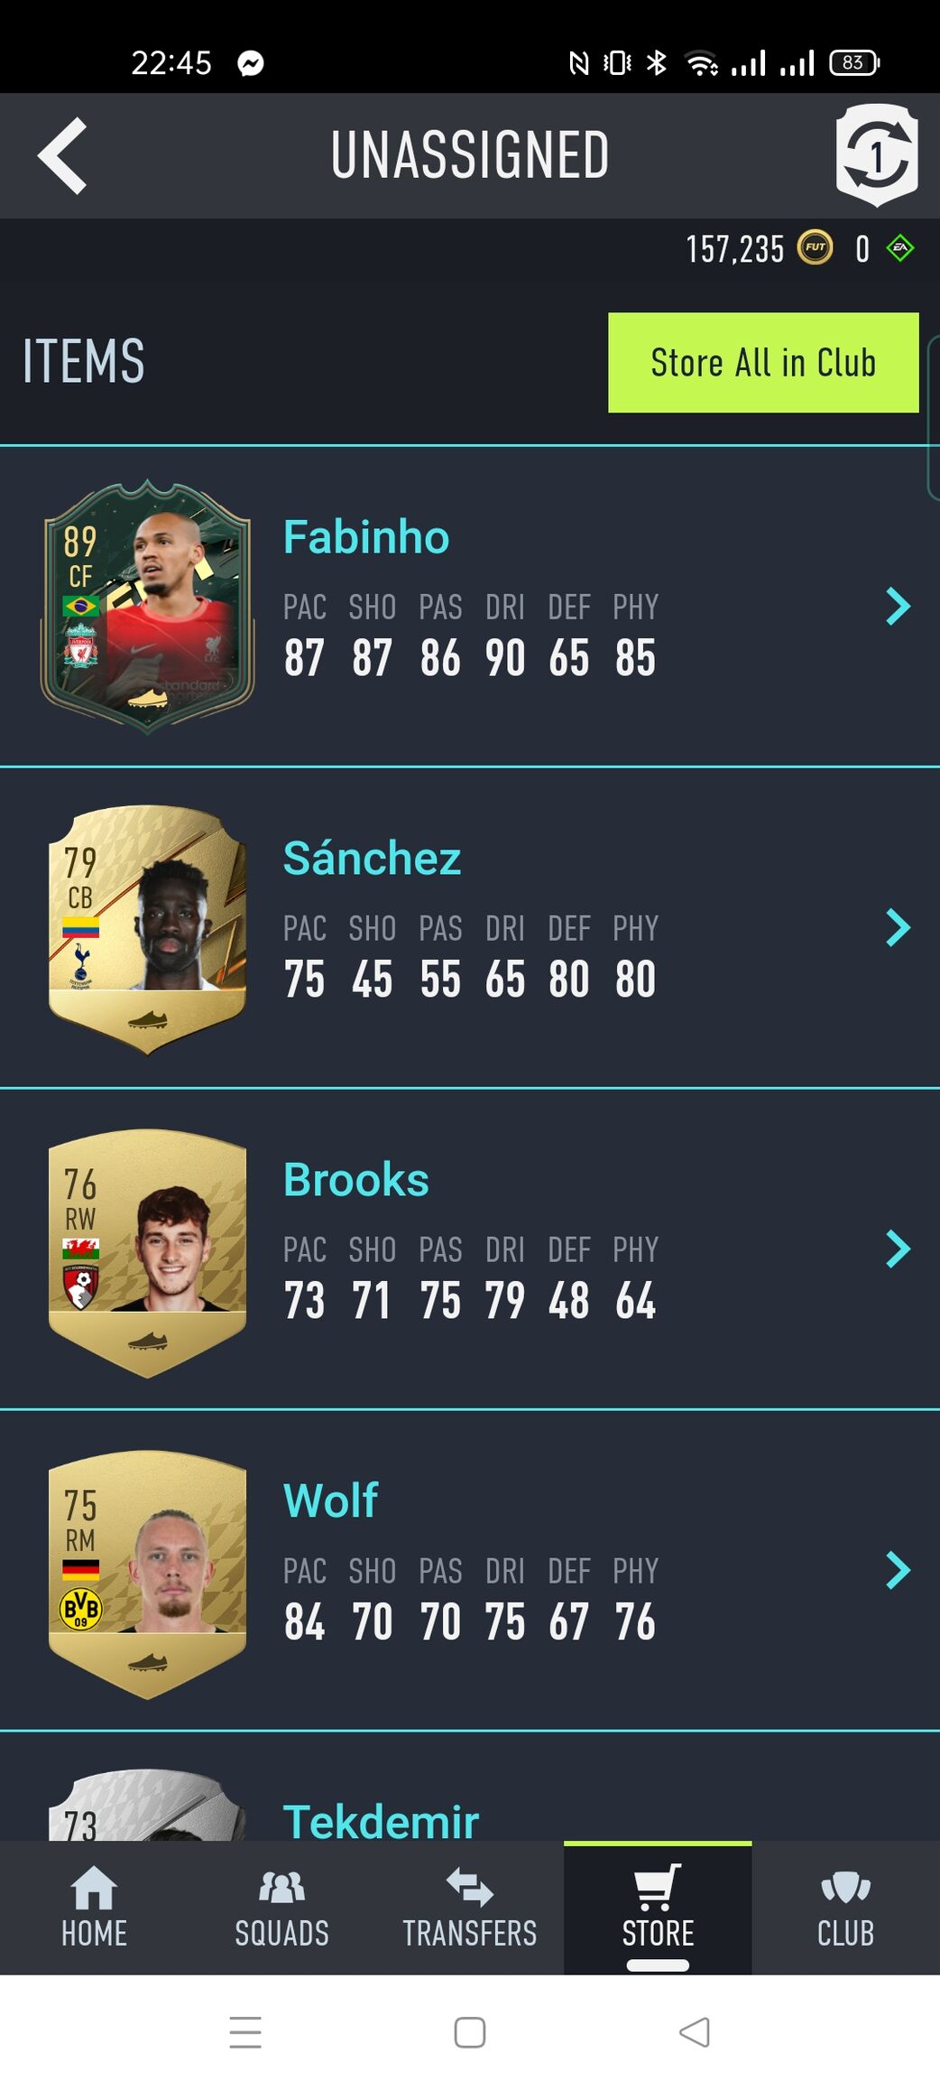Tap the back arrow in the header
Viewport: 940px width, 2090px height.
[62, 155]
